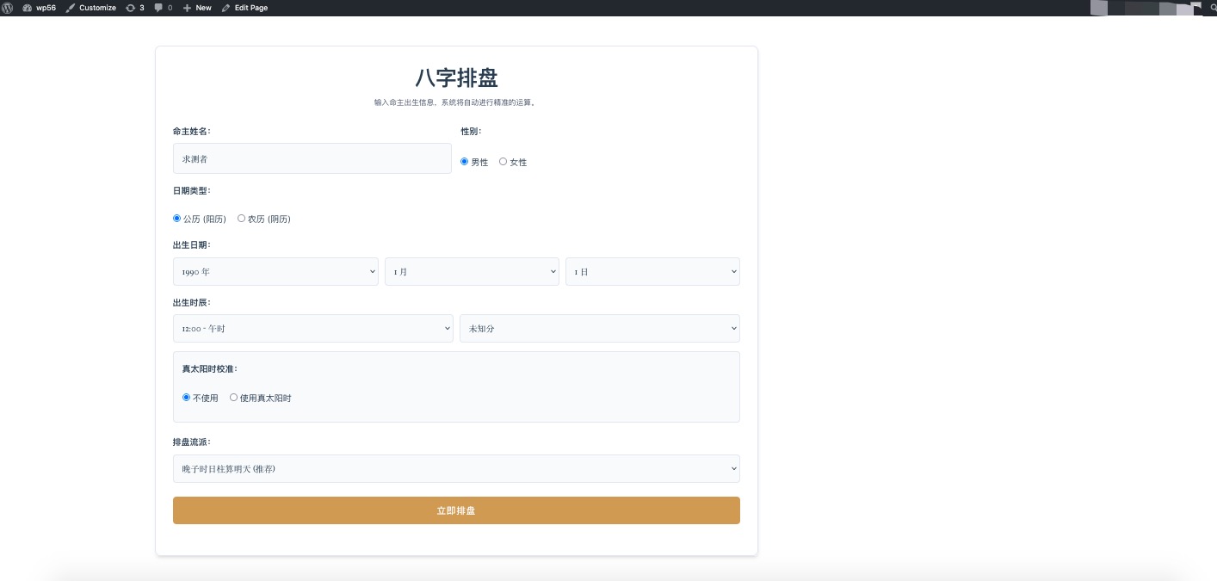The image size is (1217, 581).
Task: Click the 出生日期 label
Action: (191, 245)
